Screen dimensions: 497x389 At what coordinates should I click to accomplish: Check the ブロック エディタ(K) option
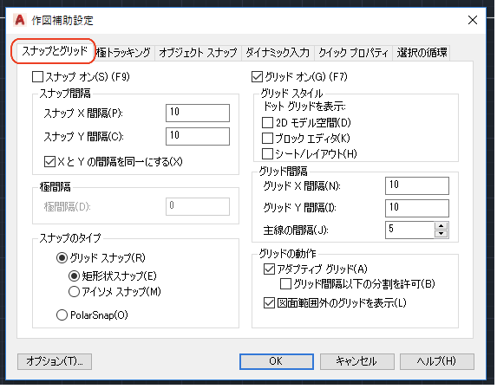point(267,139)
